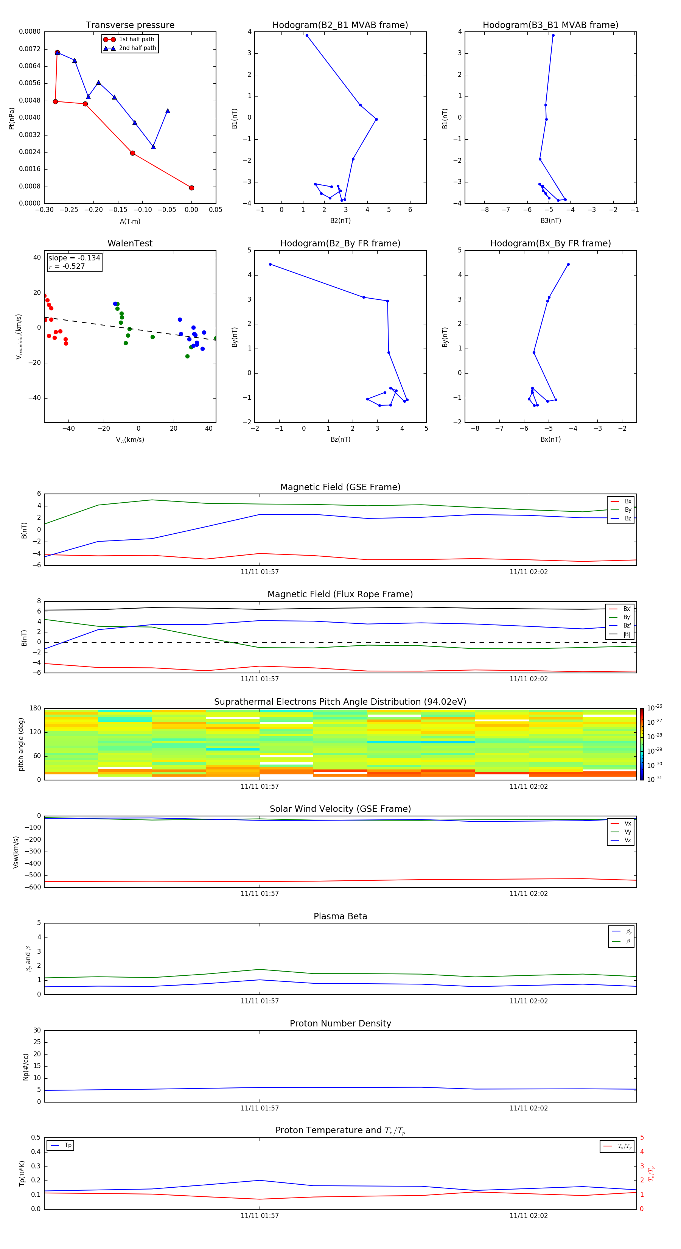681x1249 pixels.
Task: Click the Te/Tp legend box
Action: click(x=617, y=1146)
